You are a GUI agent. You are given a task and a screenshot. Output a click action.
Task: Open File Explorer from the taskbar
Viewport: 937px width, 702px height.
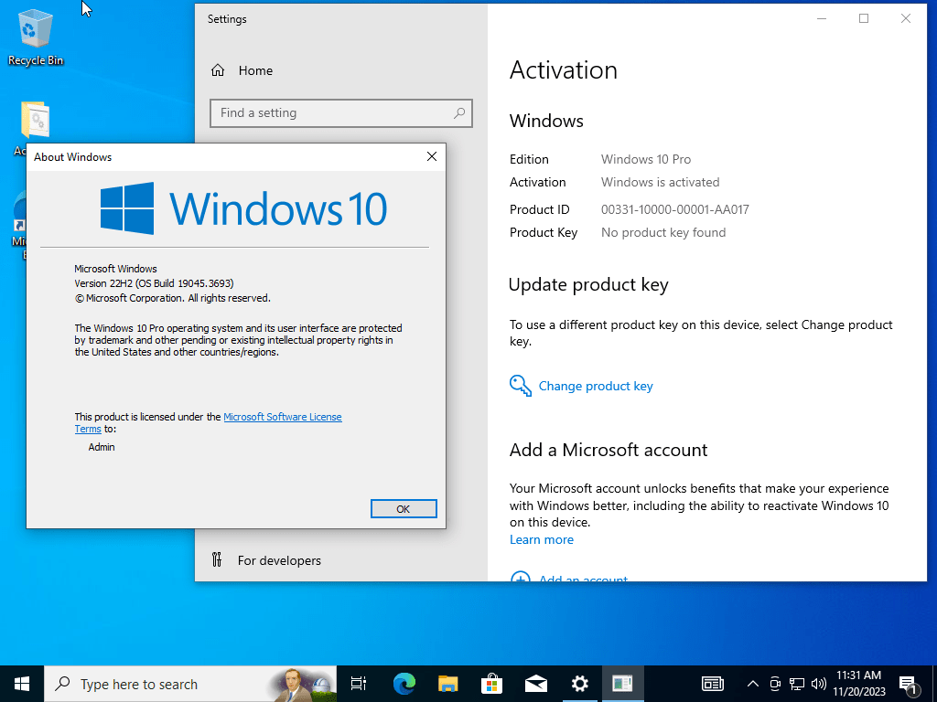coord(447,684)
